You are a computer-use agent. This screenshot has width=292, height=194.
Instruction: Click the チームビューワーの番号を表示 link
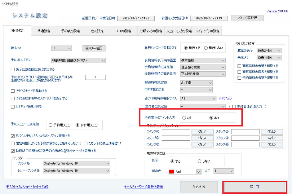point(144,187)
